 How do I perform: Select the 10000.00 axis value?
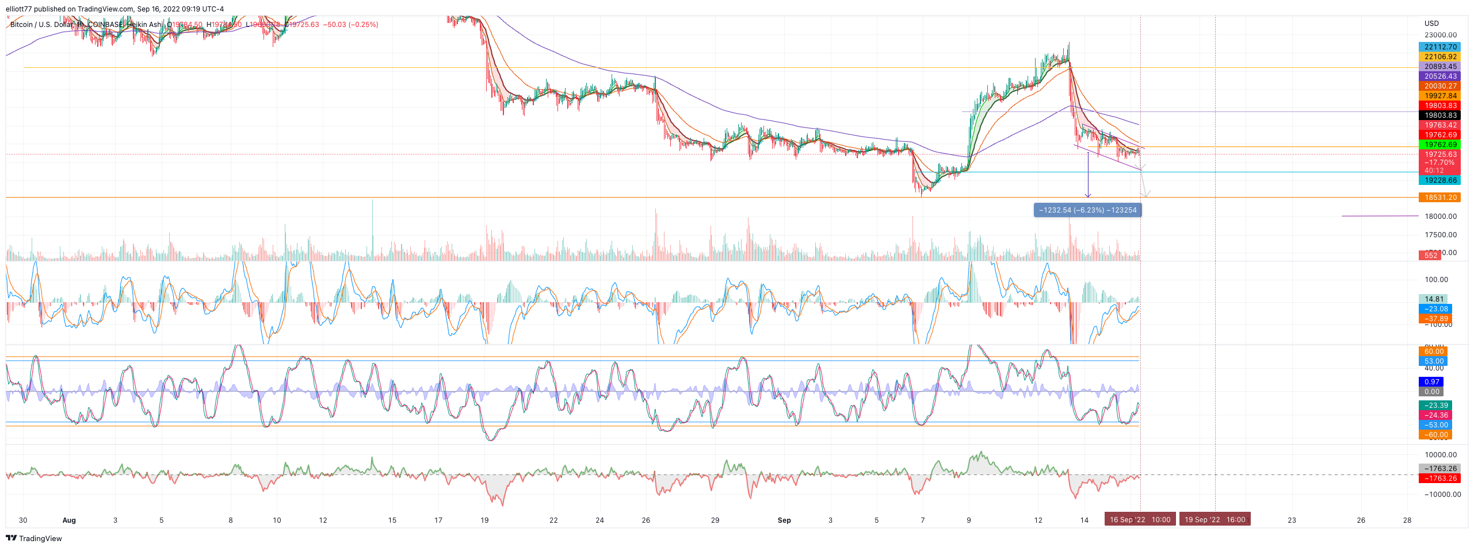point(1441,455)
